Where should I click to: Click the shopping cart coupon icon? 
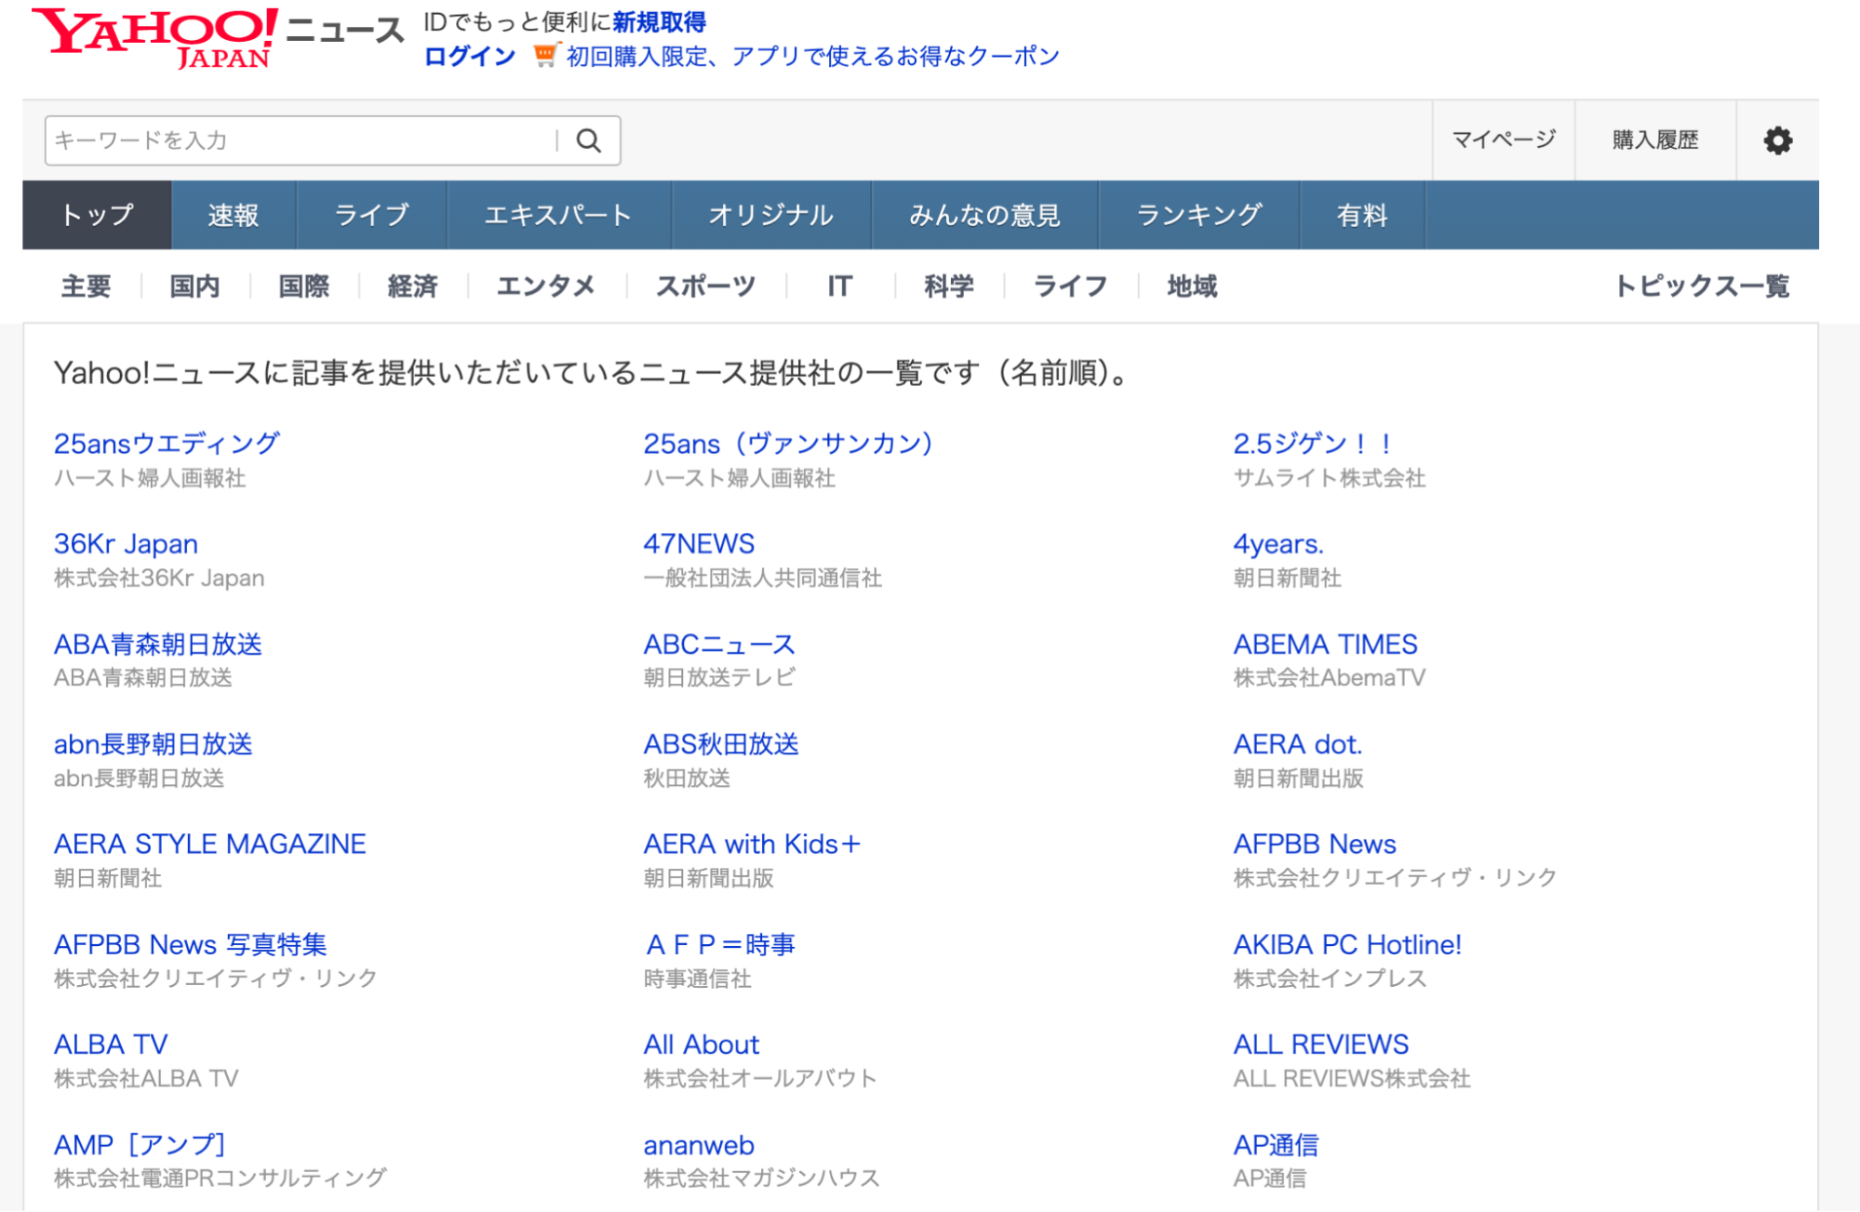click(545, 56)
